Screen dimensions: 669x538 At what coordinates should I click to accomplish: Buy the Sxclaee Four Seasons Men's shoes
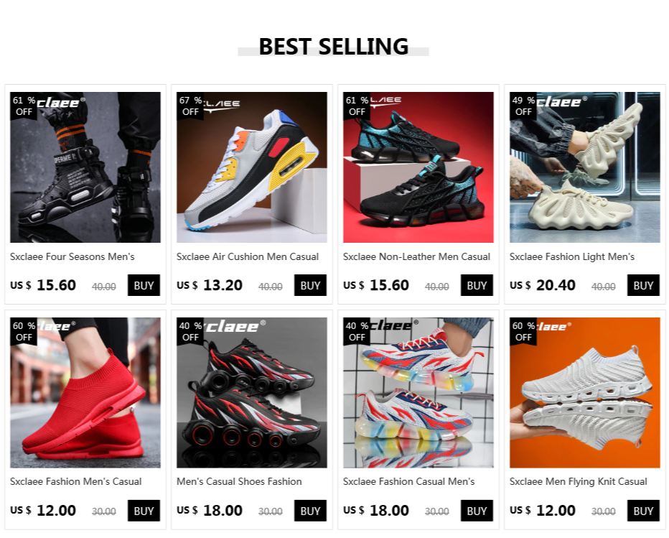[x=144, y=285]
